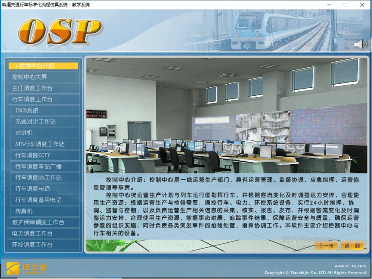Open 无线对讲工作站 item
The height and width of the screenshot is (279, 372).
tap(45, 122)
